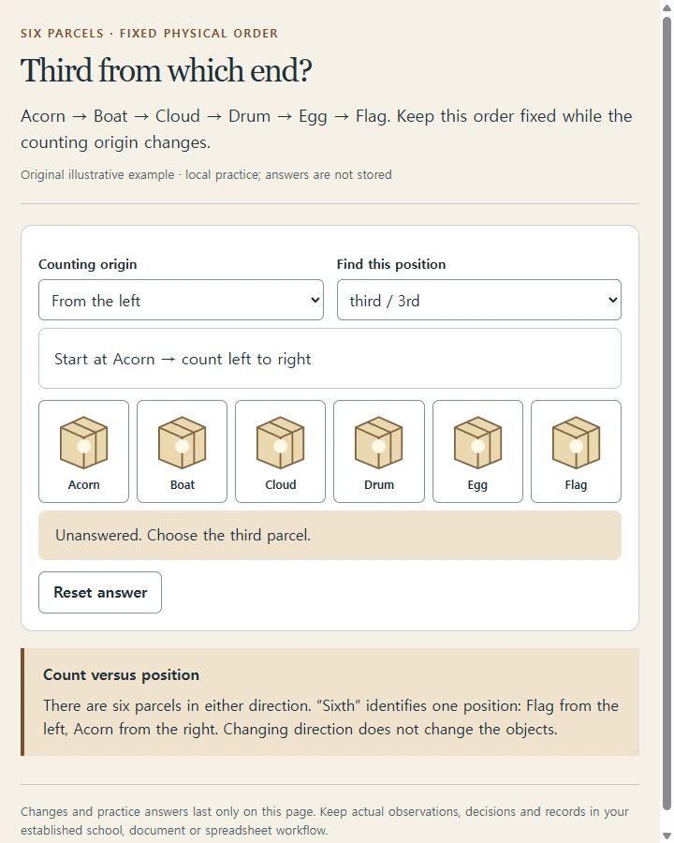
Task: Click the 'Unanswered' status message bar
Action: (330, 536)
